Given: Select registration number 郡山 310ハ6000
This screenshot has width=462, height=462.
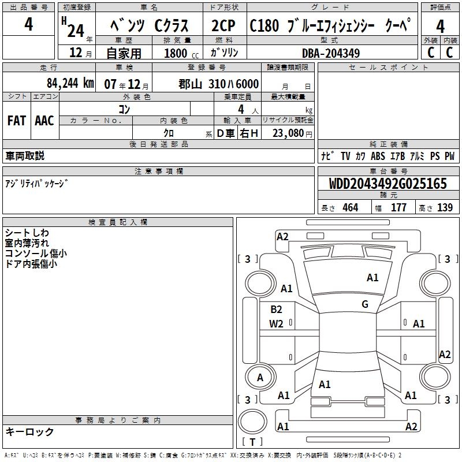Looking at the screenshot, I should click(x=219, y=84).
